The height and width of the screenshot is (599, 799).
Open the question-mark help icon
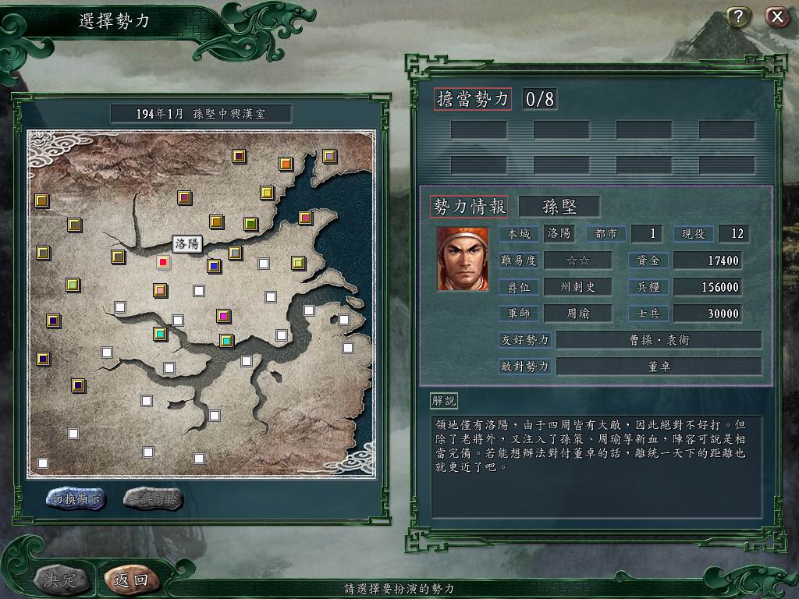pos(737,17)
